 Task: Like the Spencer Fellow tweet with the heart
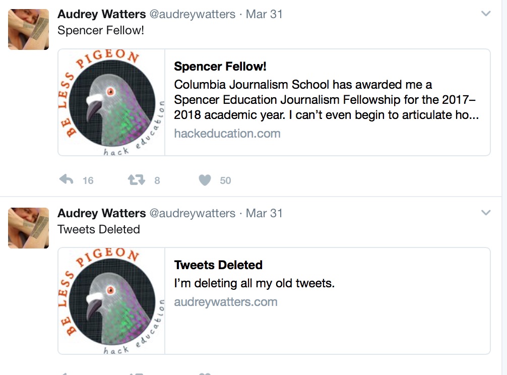(205, 180)
